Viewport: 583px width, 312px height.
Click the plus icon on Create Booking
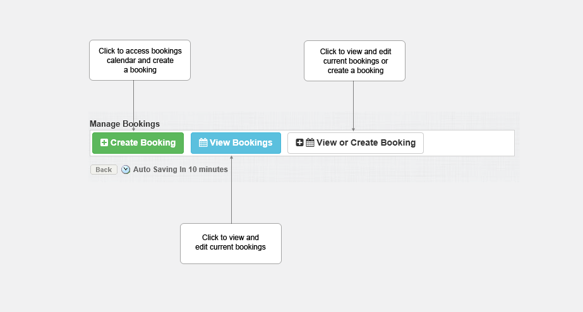104,142
